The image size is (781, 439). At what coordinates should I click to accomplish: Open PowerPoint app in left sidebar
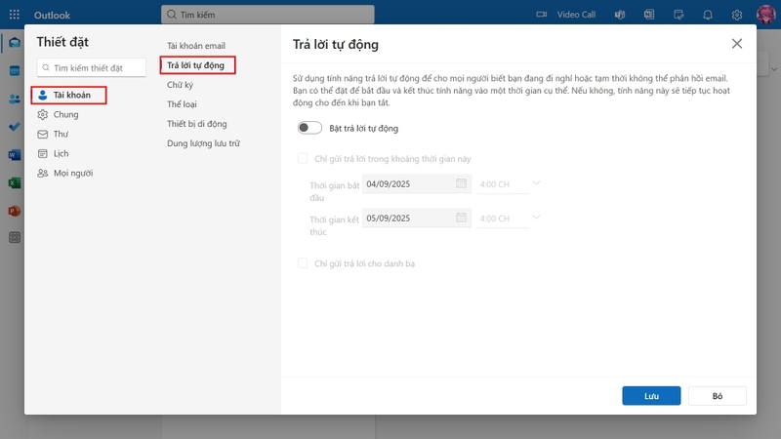[15, 211]
